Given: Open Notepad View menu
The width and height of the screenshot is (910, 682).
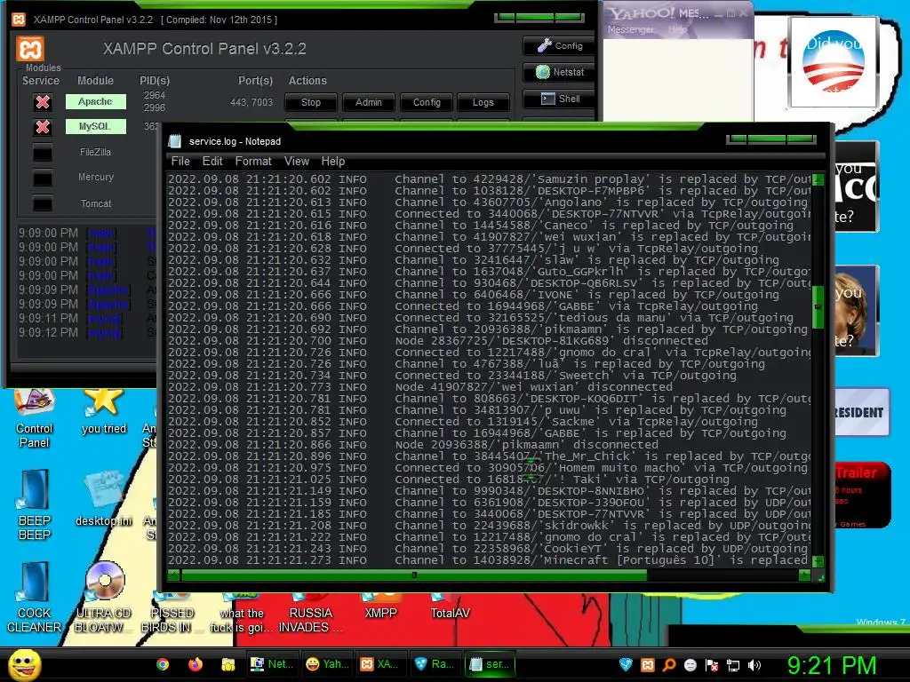Looking at the screenshot, I should 297,162.
